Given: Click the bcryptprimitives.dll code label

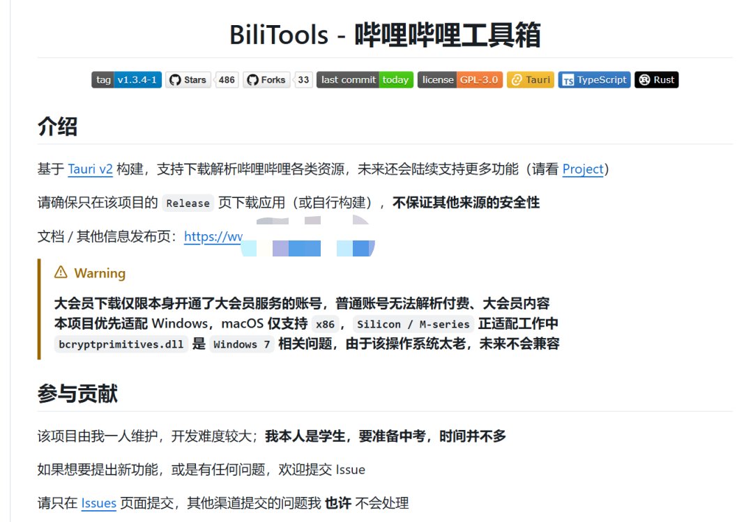Looking at the screenshot, I should click(121, 344).
